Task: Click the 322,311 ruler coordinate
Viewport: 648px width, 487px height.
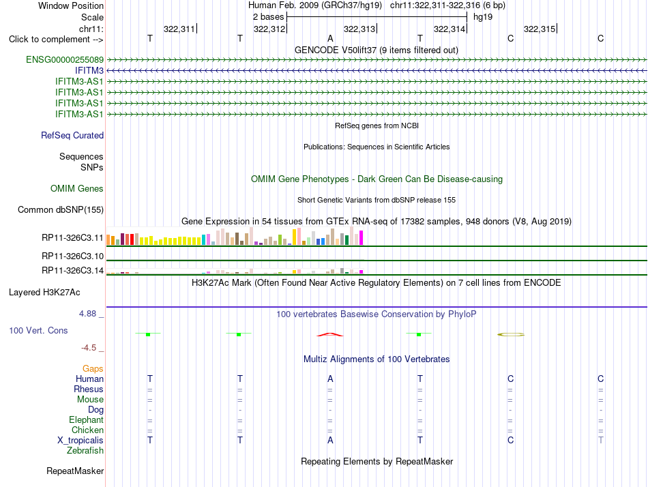Action: [179, 29]
